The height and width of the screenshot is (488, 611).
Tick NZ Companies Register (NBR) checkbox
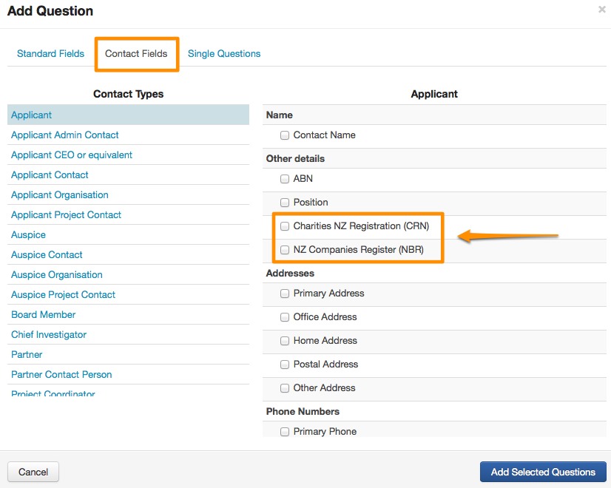coord(285,251)
